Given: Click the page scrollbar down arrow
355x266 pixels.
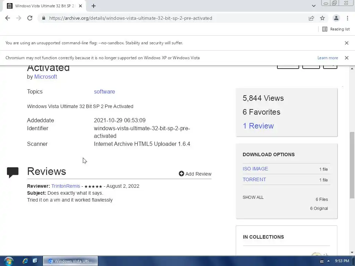Looking at the screenshot, I should 352,252.
